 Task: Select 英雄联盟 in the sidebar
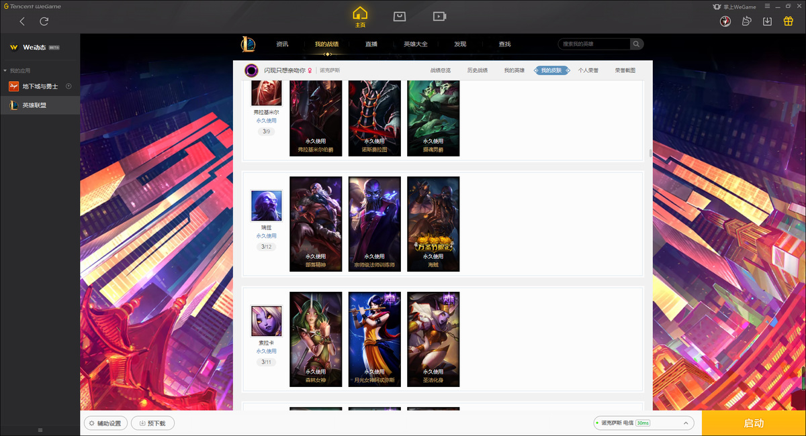40,105
